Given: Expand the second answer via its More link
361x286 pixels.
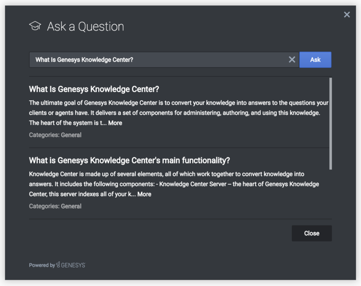Looking at the screenshot, I should [144, 194].
